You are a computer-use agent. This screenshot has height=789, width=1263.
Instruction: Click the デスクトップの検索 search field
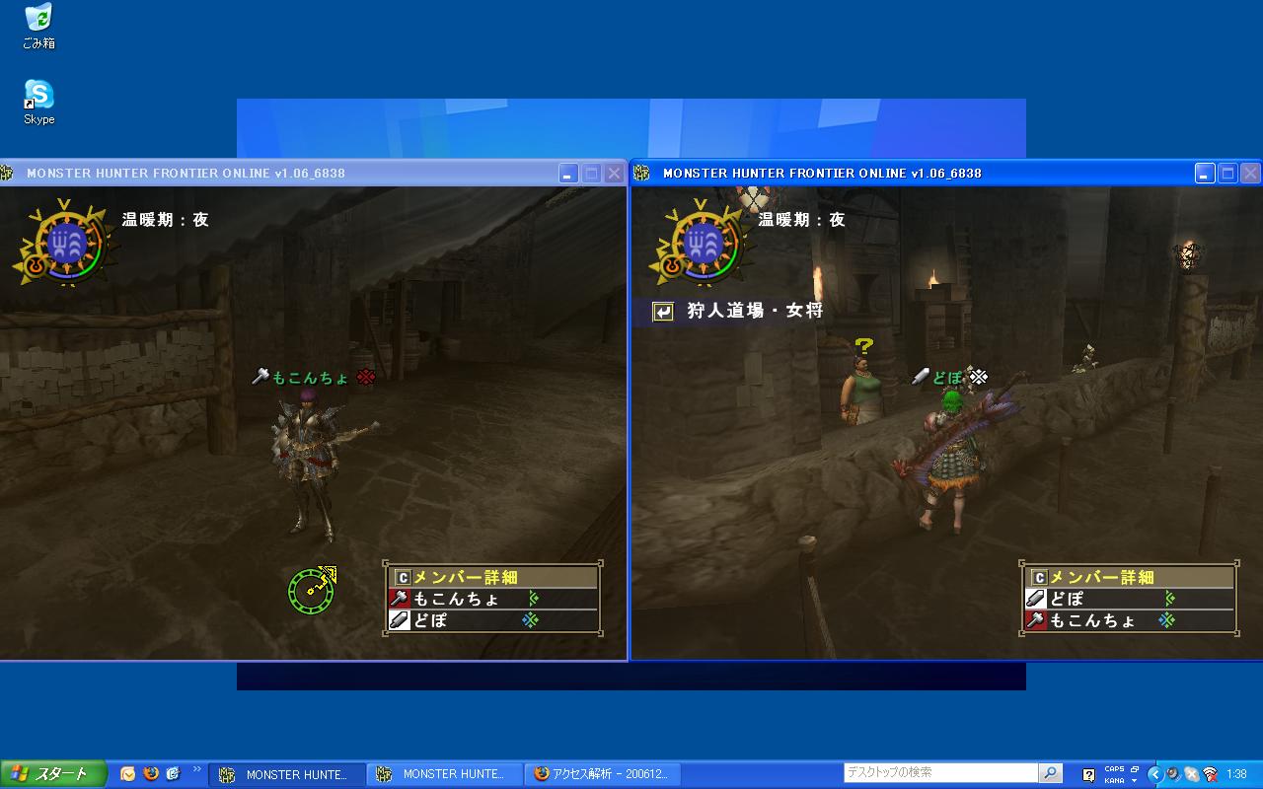[940, 773]
